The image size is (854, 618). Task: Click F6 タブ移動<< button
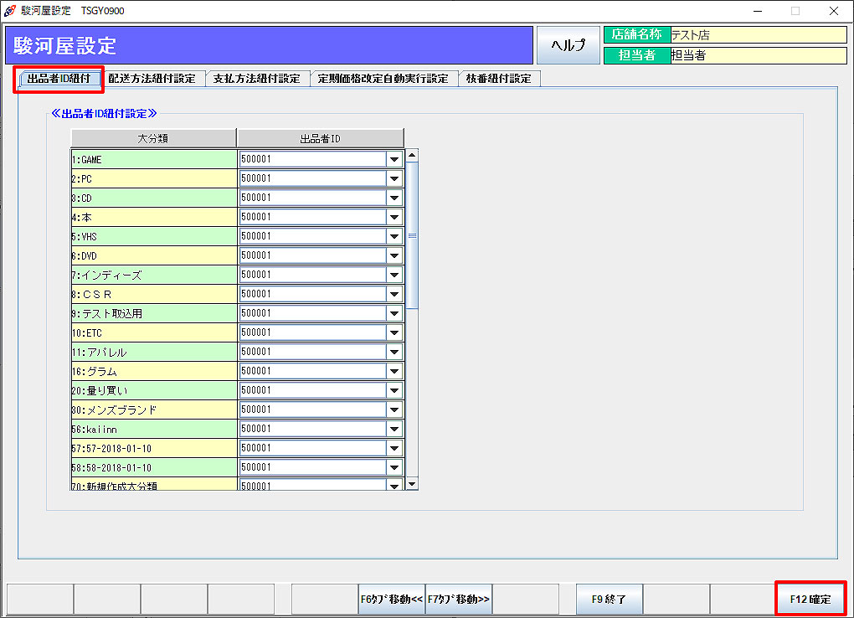point(391,600)
